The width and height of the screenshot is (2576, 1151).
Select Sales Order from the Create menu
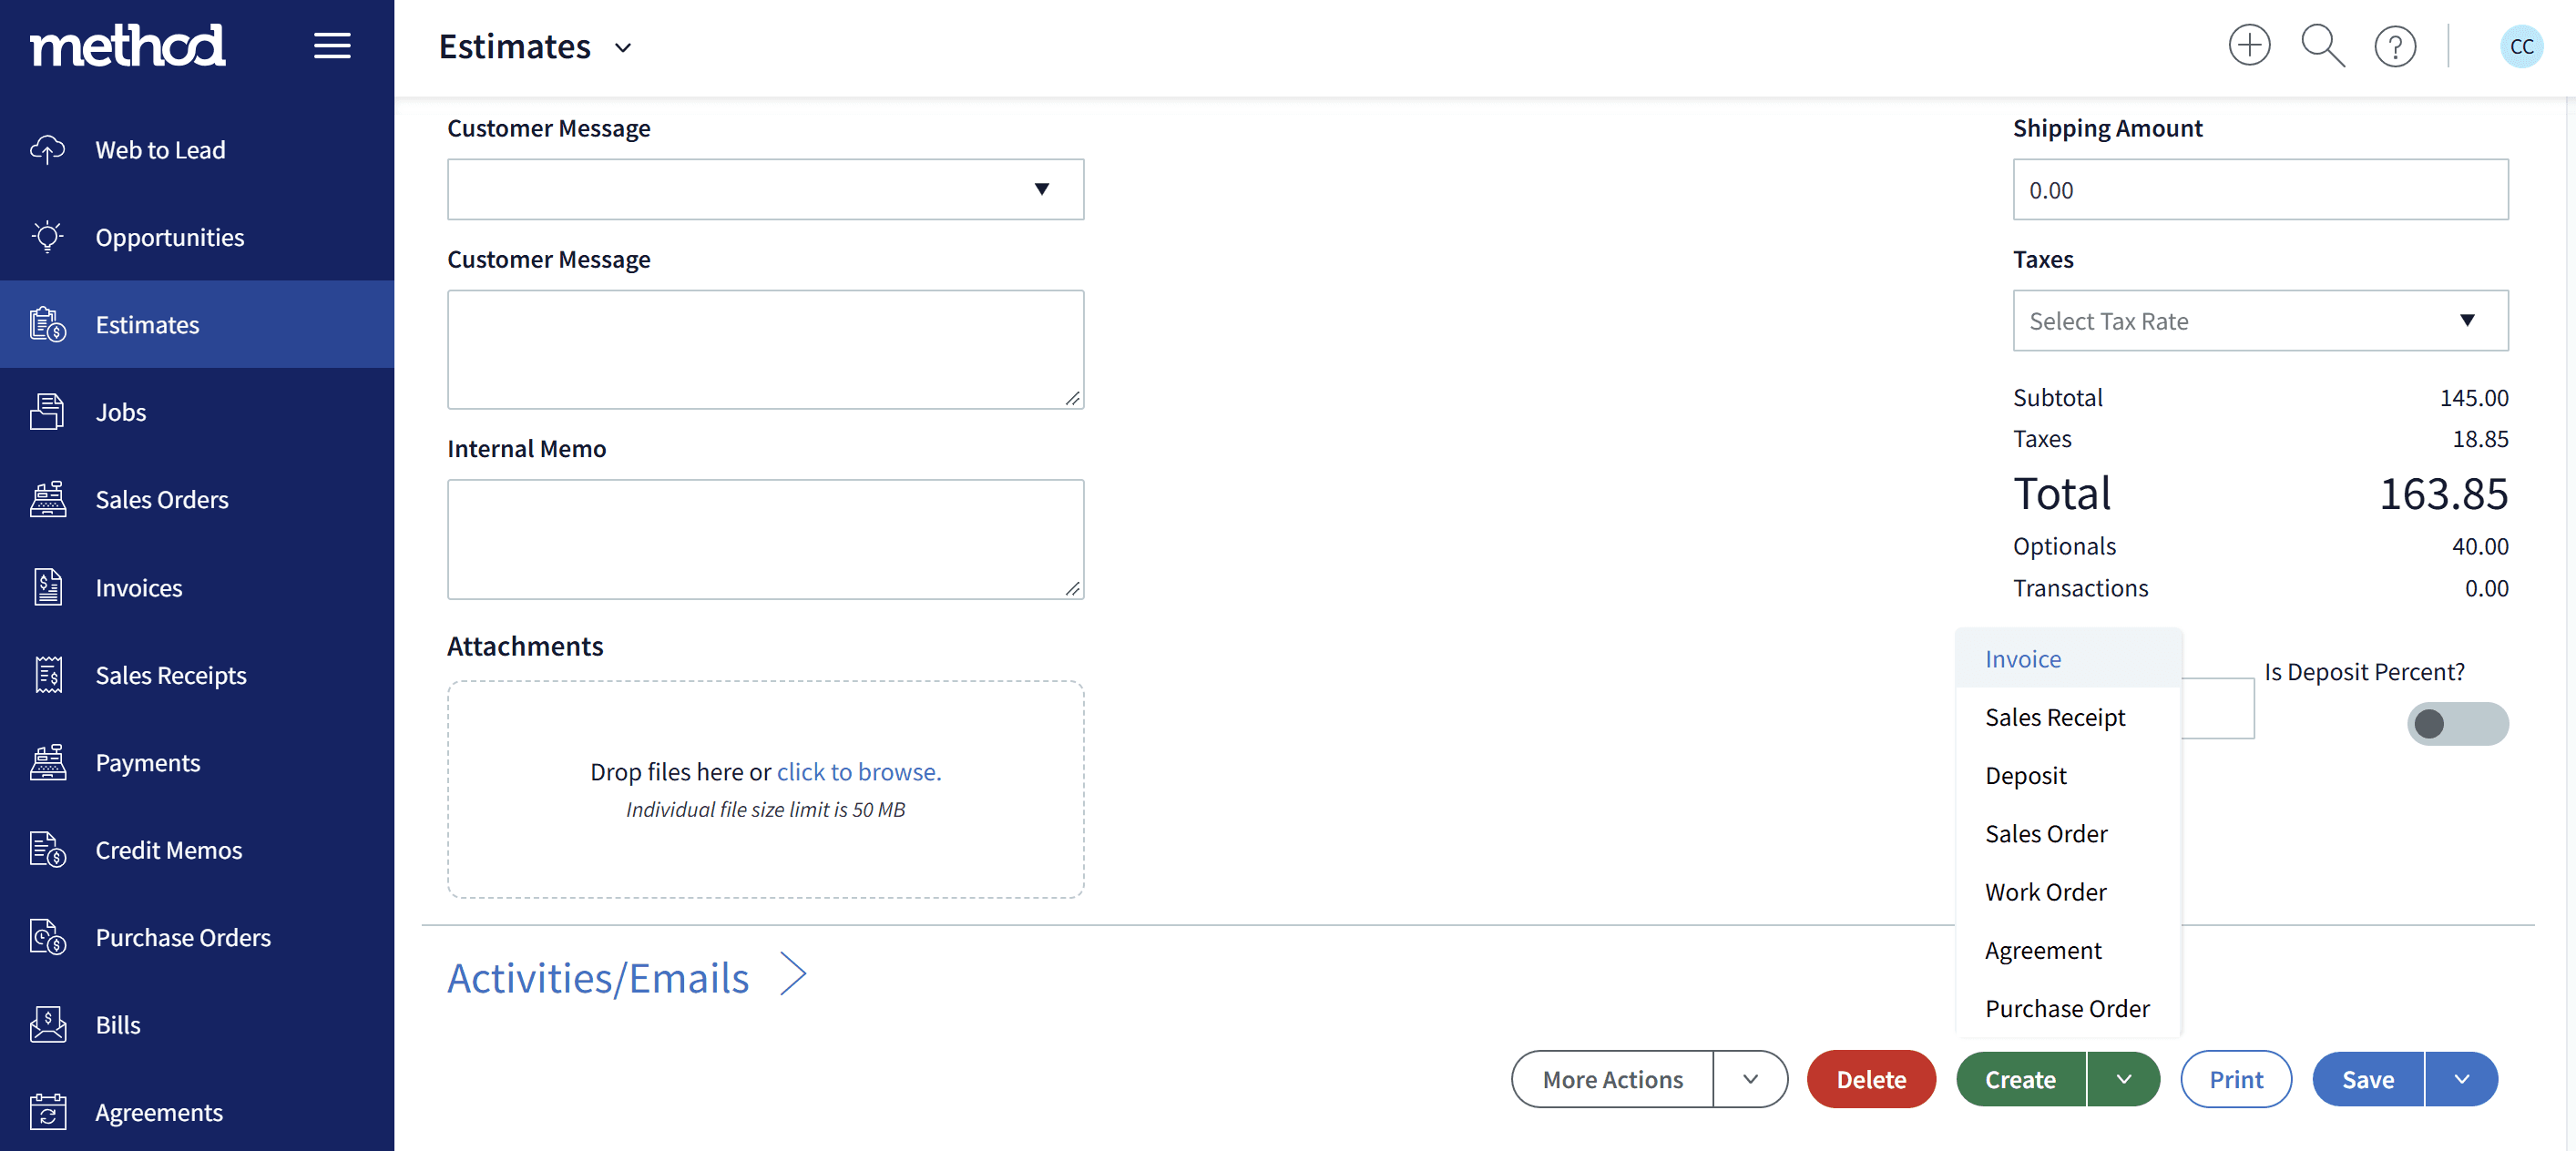2067,833
